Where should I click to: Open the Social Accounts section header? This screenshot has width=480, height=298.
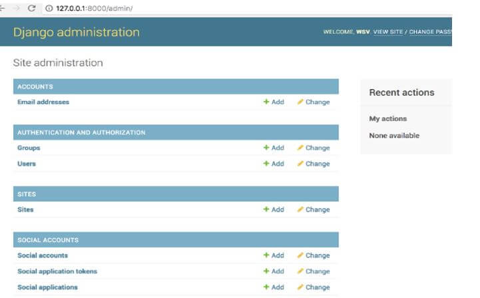[48, 240]
